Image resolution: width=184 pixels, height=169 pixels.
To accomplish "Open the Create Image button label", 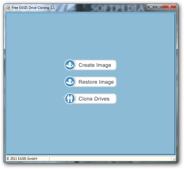I will pyautogui.click(x=95, y=65).
